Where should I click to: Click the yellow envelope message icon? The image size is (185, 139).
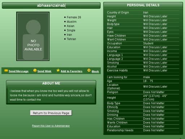pyautogui.click(x=6, y=71)
